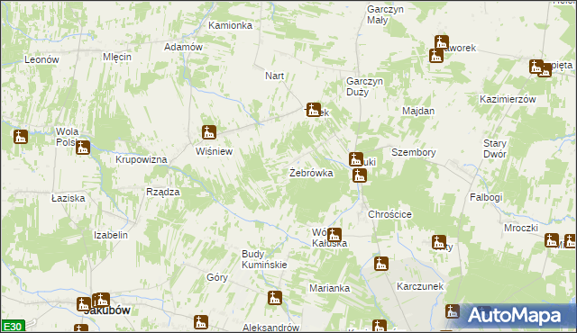Click the Krupowizna village label
The width and height of the screenshot is (577, 333).
click(x=142, y=159)
